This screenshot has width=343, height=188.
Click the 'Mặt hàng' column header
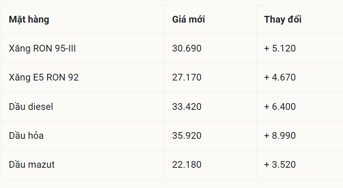click(29, 19)
